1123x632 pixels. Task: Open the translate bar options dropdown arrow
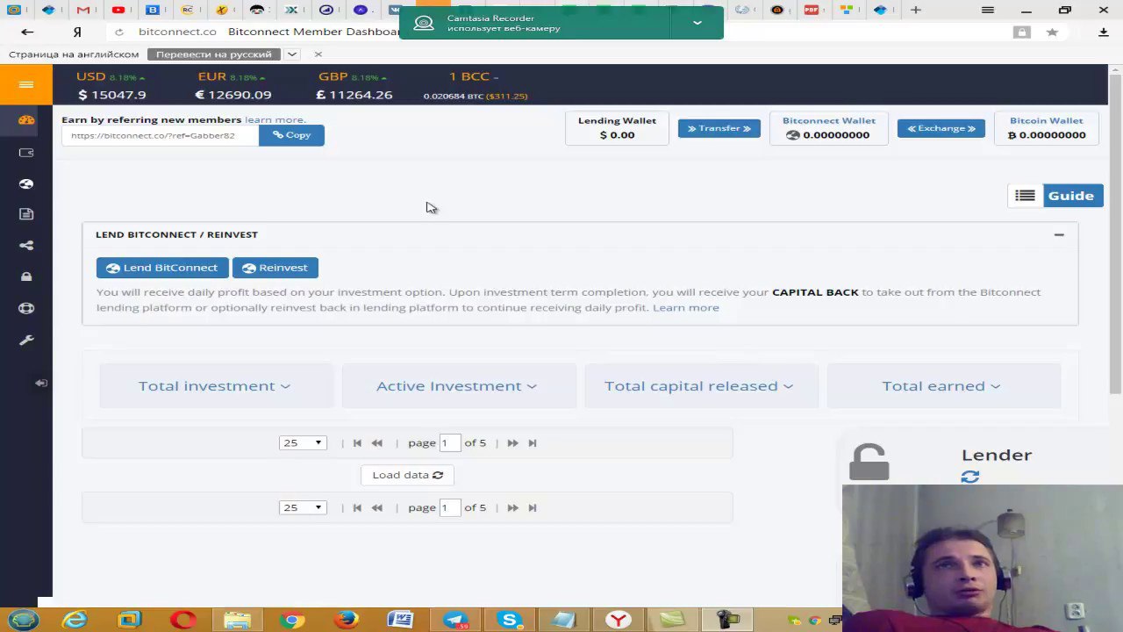click(x=292, y=54)
